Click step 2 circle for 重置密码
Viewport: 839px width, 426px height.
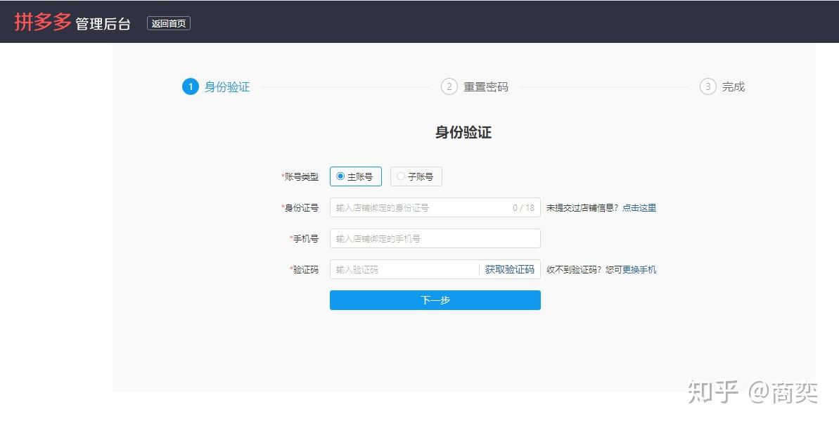click(449, 86)
